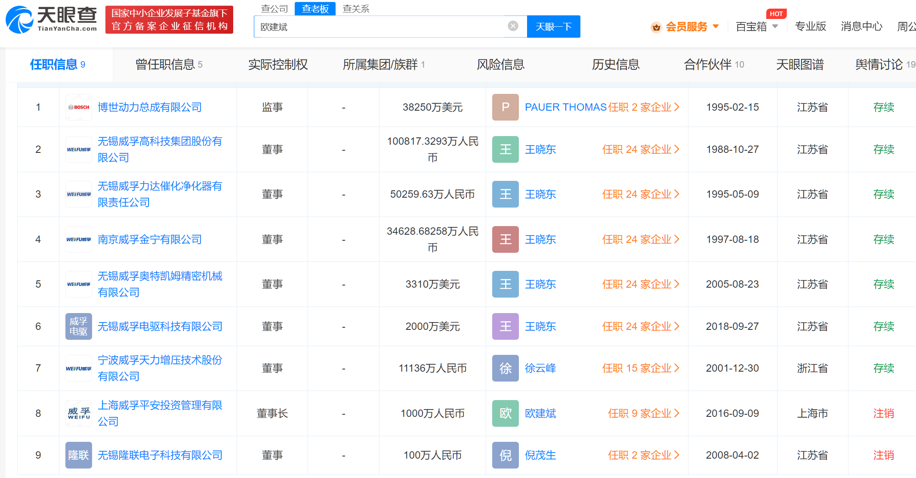Image resolution: width=916 pixels, height=478 pixels.
Task: Click the member services crown icon
Action: 656,27
